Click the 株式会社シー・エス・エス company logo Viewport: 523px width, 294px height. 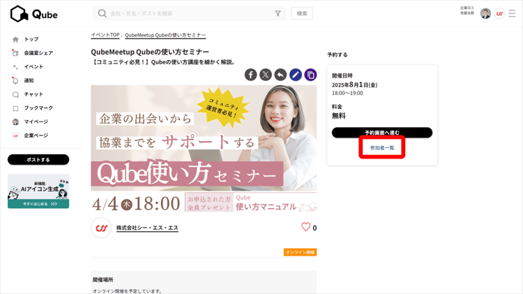point(101,228)
